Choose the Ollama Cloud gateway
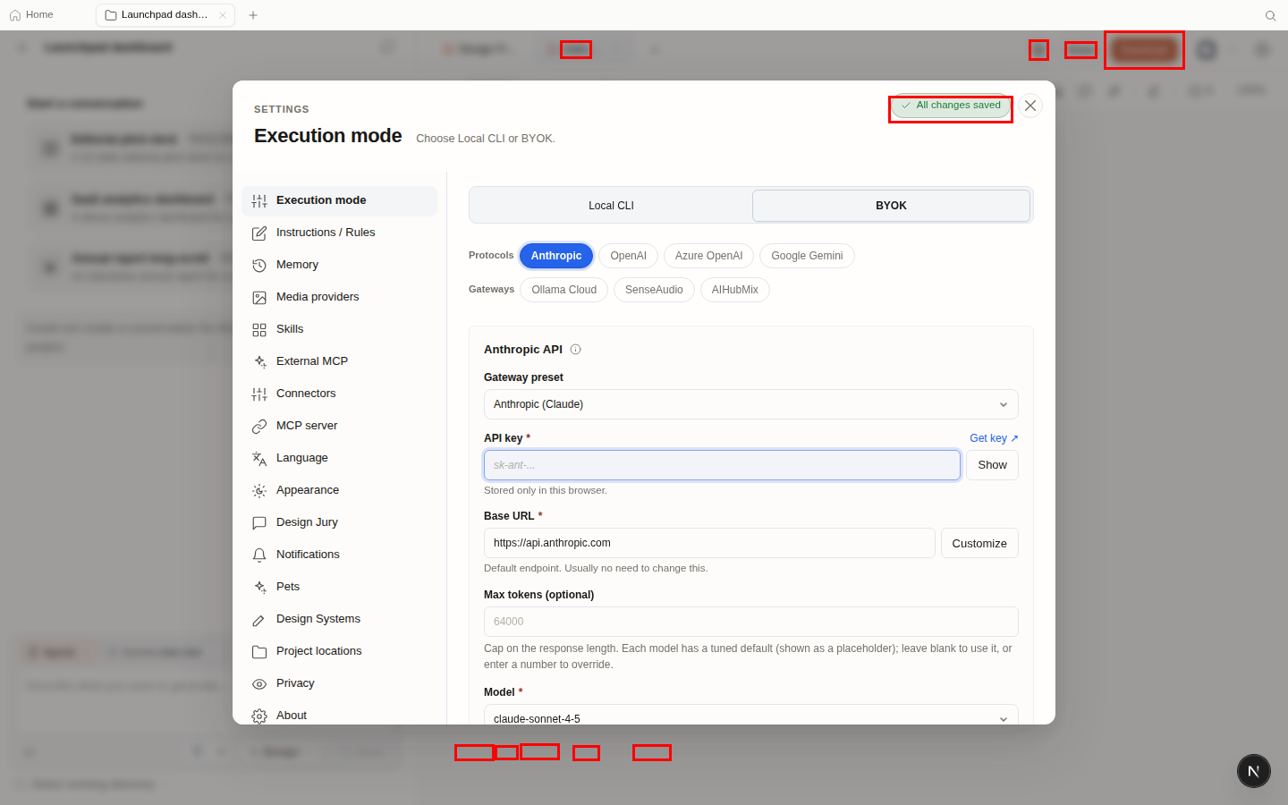Viewport: 1288px width, 805px height. [x=563, y=290]
